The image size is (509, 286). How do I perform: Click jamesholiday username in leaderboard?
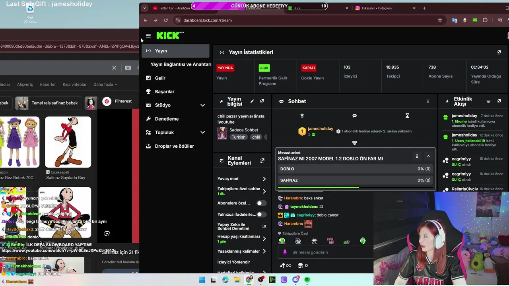321,129
